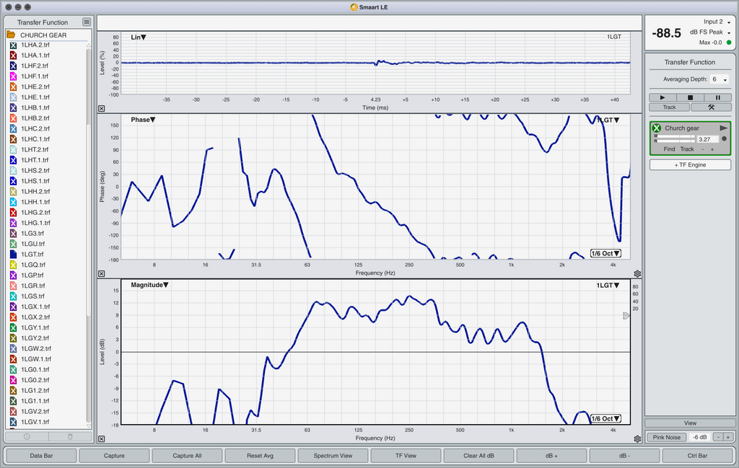Click the Ctrl Bar button
Viewport: 739px width, 468px height.
[698, 456]
